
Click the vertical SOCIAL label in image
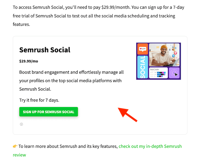[143, 67]
